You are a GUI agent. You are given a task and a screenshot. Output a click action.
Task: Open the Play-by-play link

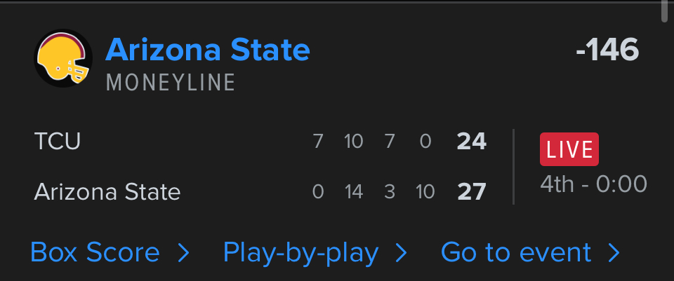point(300,252)
